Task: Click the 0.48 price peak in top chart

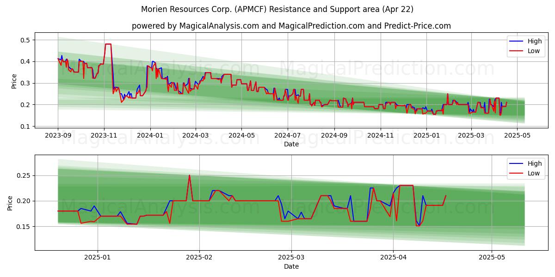Action: [x=108, y=44]
